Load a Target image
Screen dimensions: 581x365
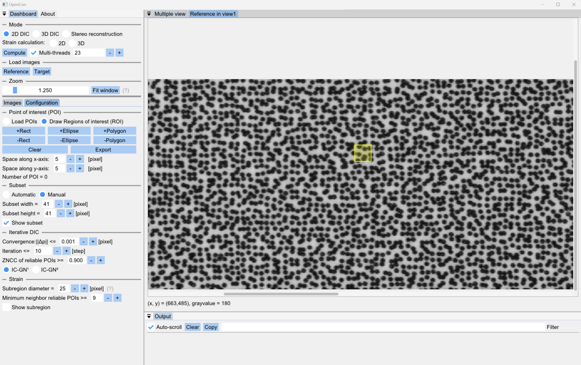[42, 71]
